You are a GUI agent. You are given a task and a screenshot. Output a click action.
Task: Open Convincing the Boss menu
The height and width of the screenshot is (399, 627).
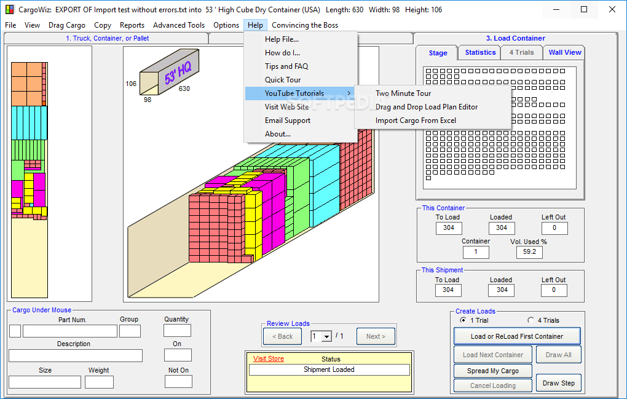[x=305, y=25]
